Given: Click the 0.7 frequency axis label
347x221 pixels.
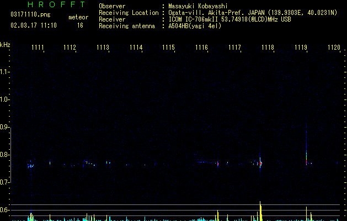Looking at the screenshot, I should coord(4,182).
